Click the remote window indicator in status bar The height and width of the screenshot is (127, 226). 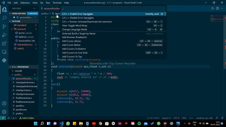coord(3,118)
